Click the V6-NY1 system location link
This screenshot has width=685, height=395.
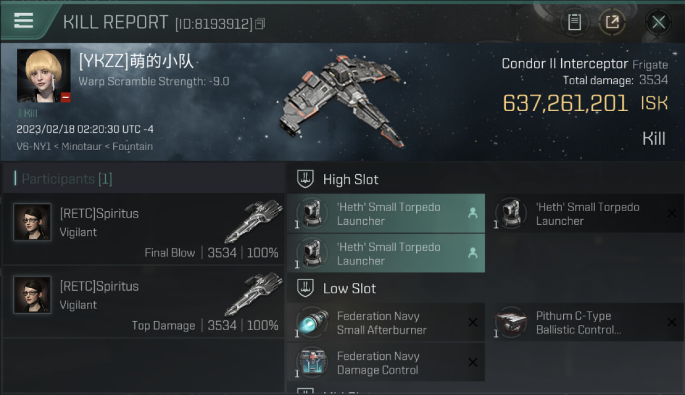pyautogui.click(x=34, y=146)
